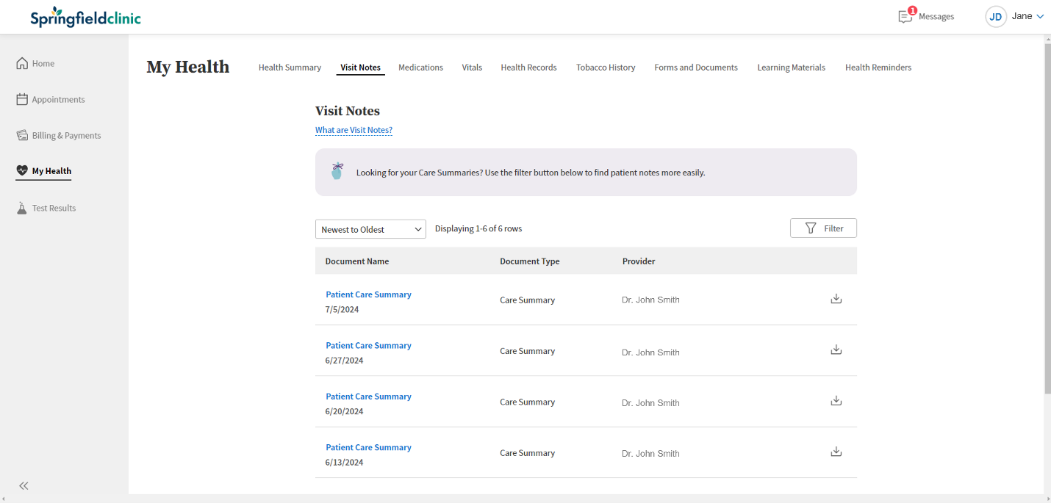The image size is (1051, 503).
Task: Click Care Summary type in the 6/13/2024 row
Action: tap(527, 453)
